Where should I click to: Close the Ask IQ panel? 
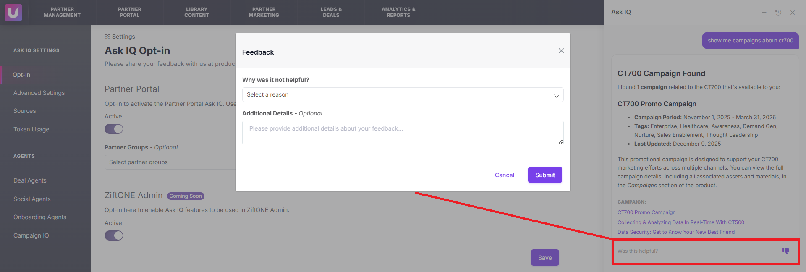793,13
